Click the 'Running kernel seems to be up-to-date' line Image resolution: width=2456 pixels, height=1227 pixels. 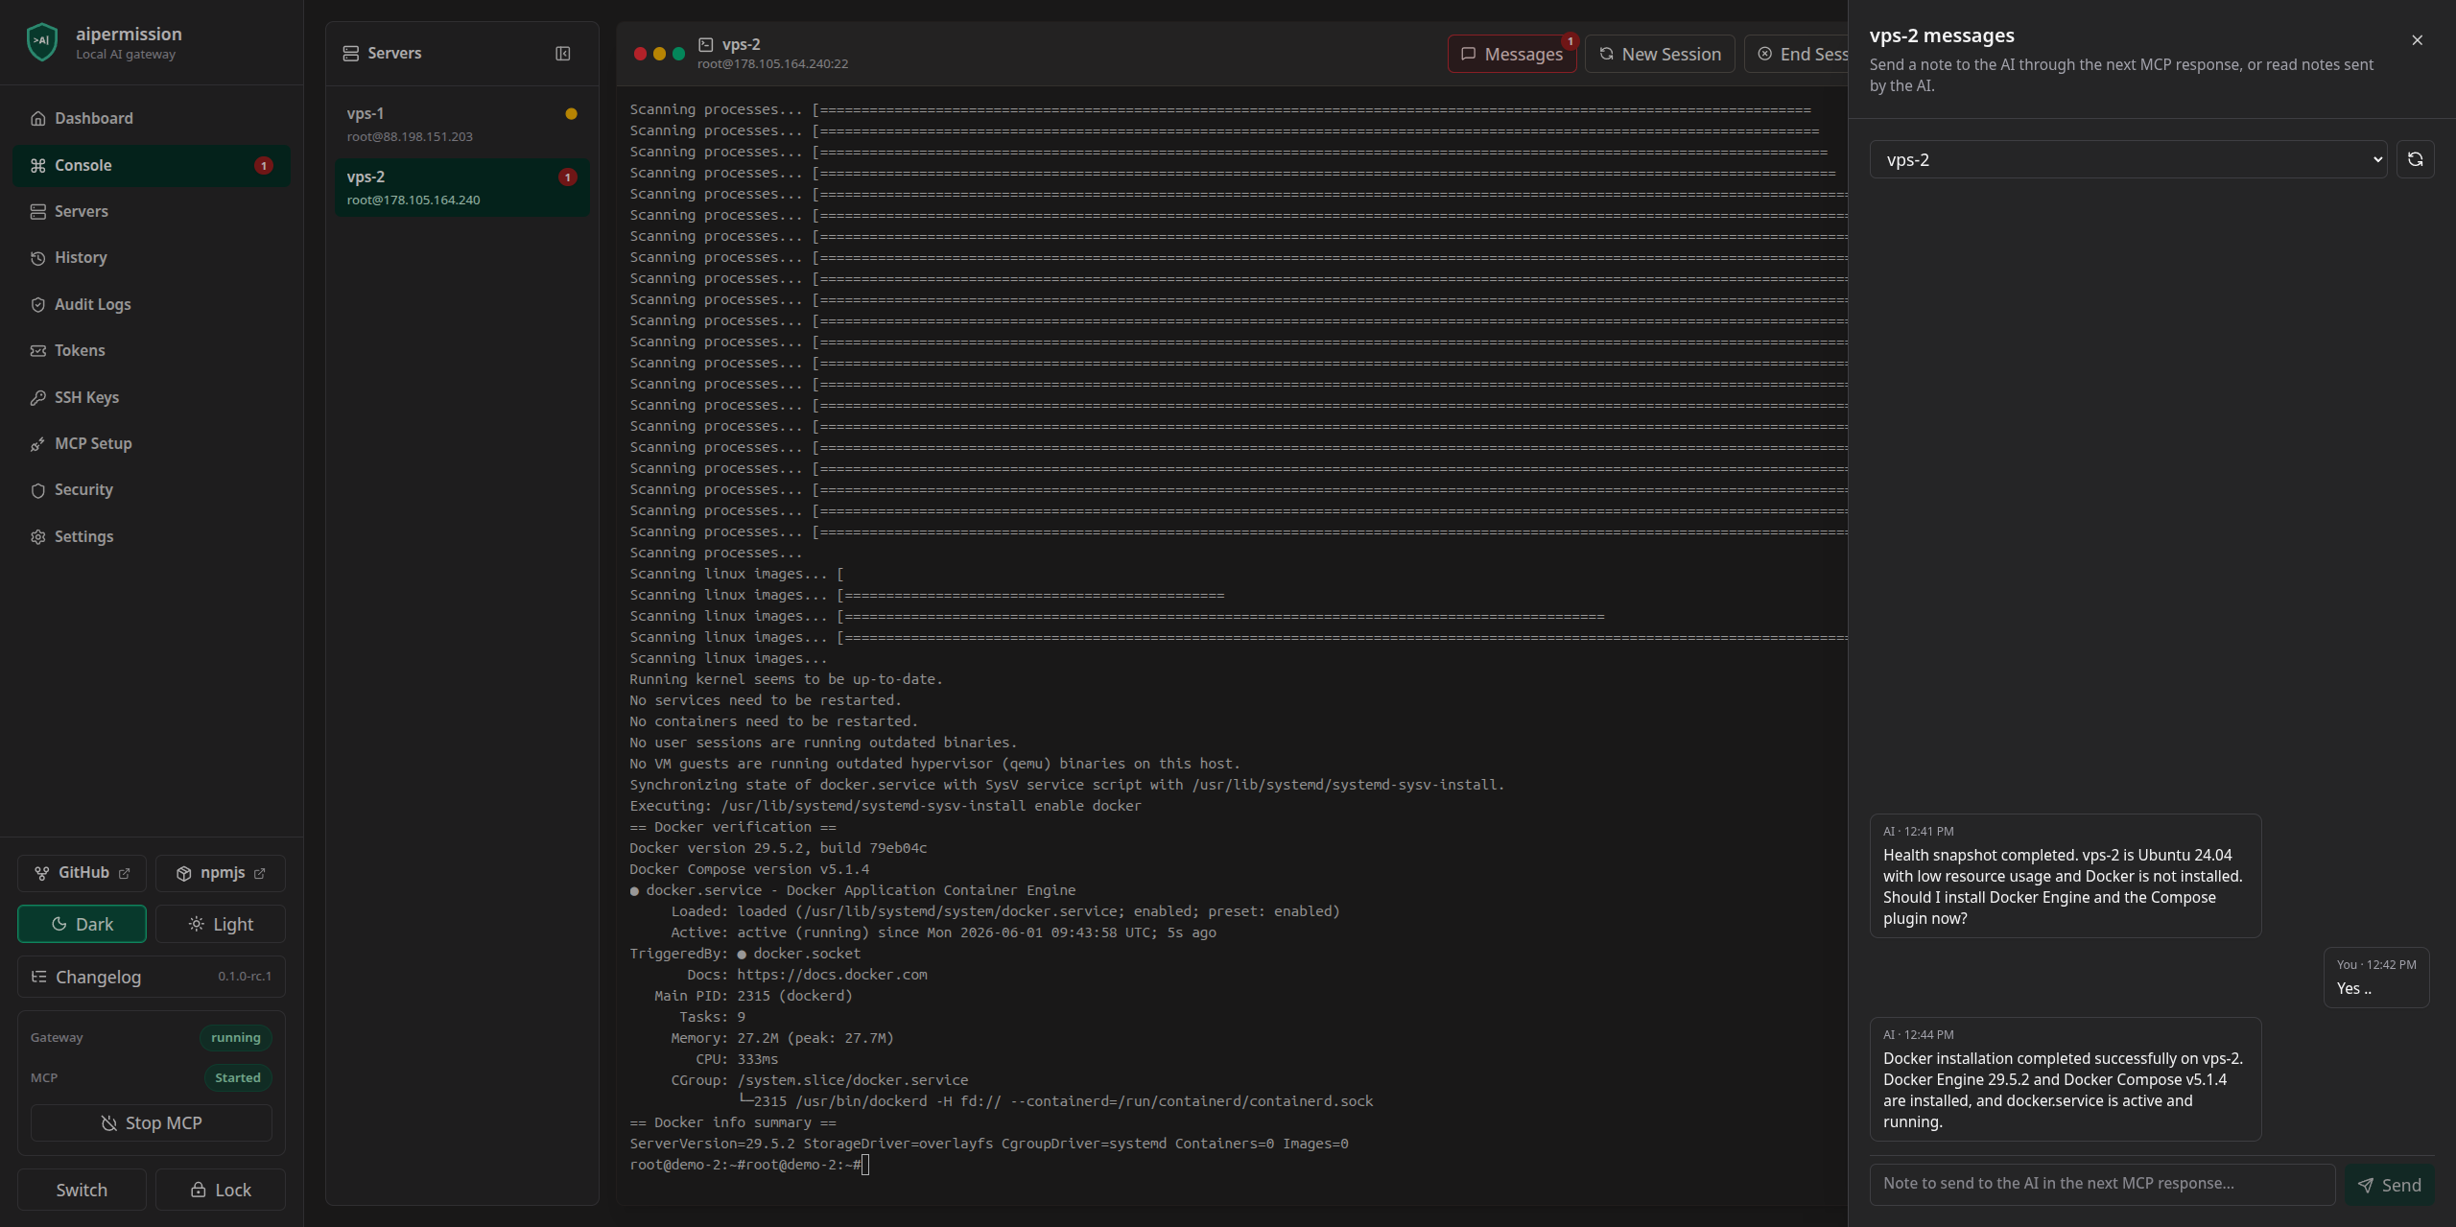pos(786,679)
